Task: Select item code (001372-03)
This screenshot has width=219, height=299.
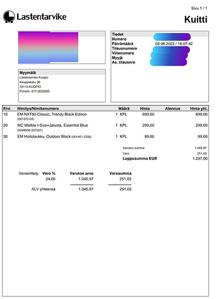Action: pyautogui.click(x=25, y=119)
